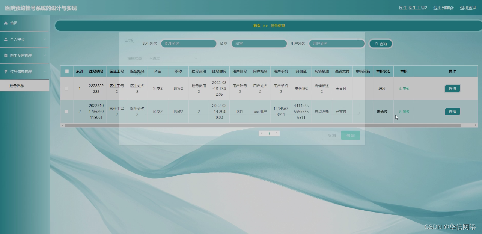Select the header checkbox to select all rows
Image resolution: width=482 pixels, height=234 pixels.
[x=67, y=71]
